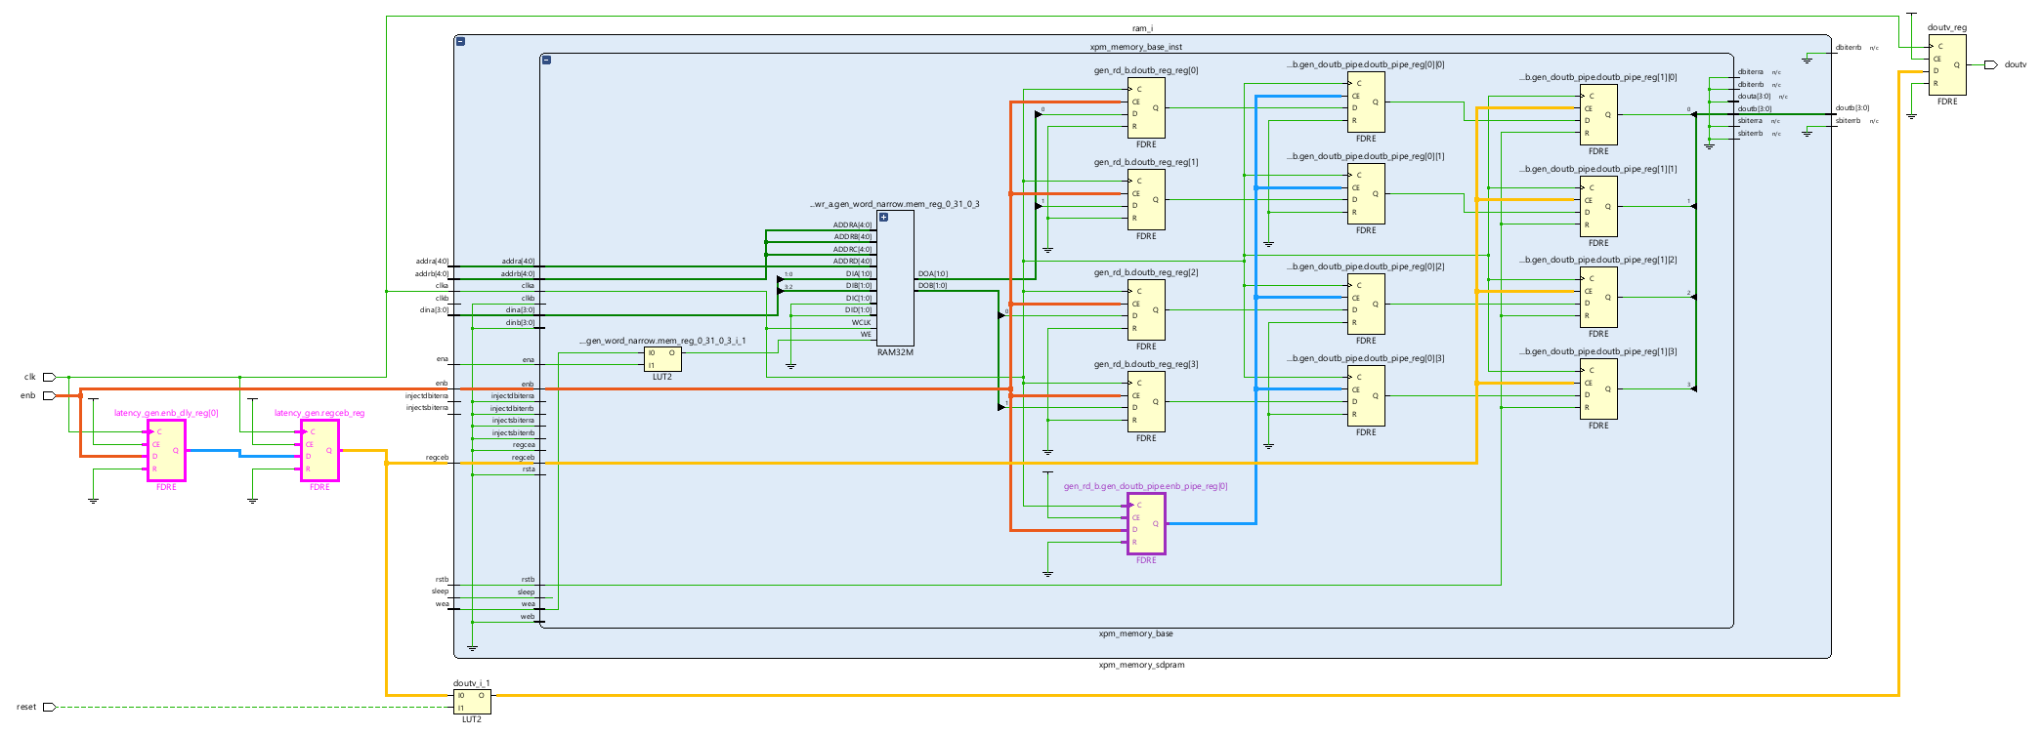Select the doutb_pipe_reg[1][3] FDRE cell
The height and width of the screenshot is (734, 2042).
point(1598,388)
